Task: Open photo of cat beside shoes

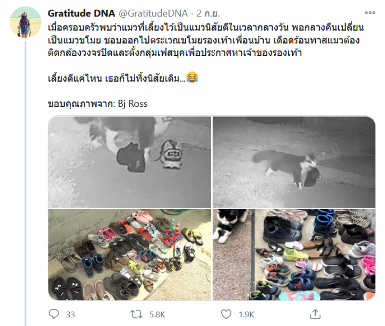Action: coord(294,254)
